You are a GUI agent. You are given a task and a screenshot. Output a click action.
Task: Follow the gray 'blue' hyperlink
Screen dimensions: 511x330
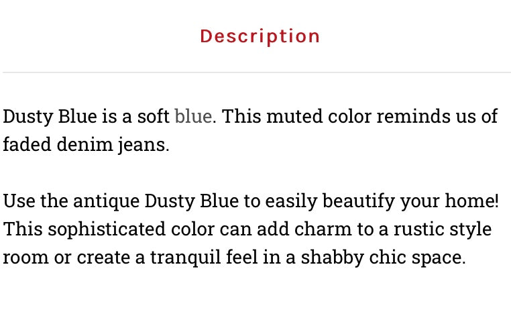tap(193, 116)
